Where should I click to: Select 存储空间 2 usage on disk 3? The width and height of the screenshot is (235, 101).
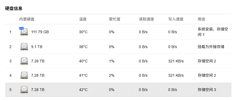coord(207,61)
